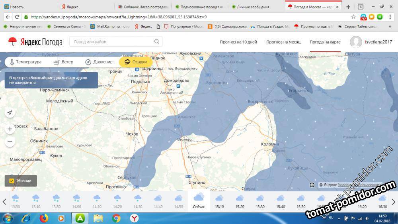Show hidden system tray icons
398x224 pixels.
coord(339,218)
